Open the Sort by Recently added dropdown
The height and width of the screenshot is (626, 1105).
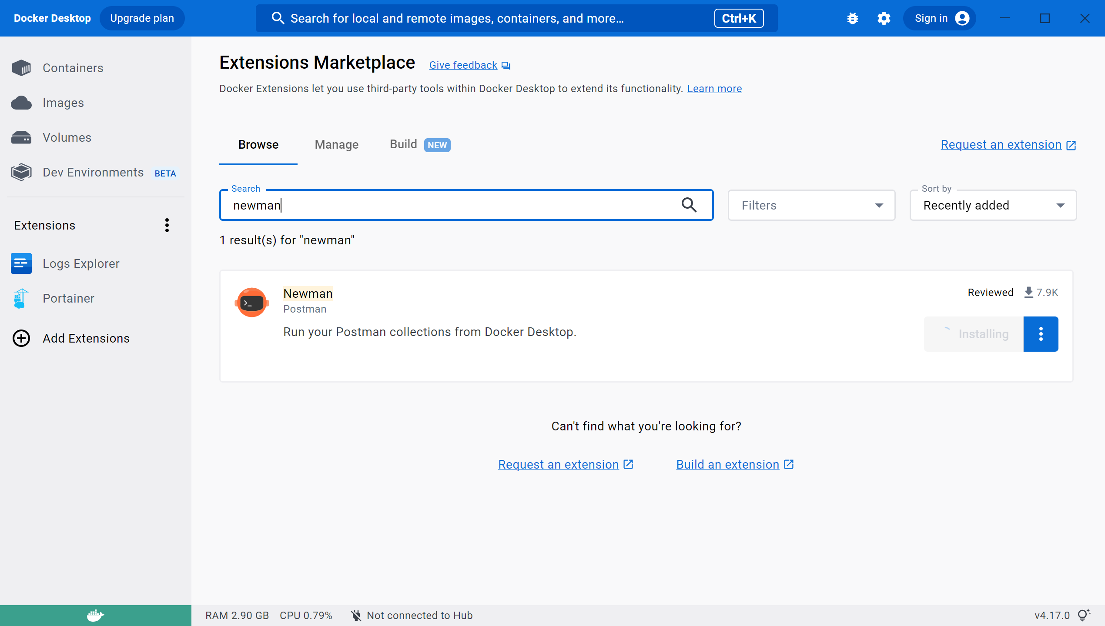point(993,205)
